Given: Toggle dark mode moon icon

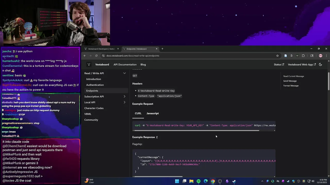Looking at the screenshot, I should [320, 64].
